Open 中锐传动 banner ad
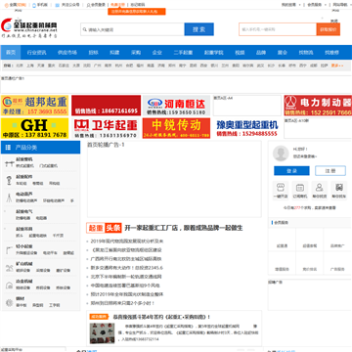The image size is (352, 352). tap(176, 128)
